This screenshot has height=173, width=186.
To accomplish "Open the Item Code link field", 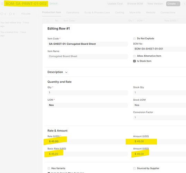I will tap(88, 44).
